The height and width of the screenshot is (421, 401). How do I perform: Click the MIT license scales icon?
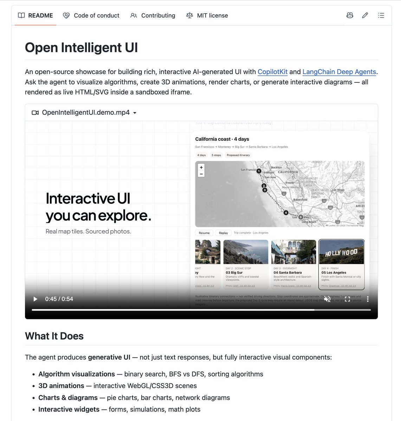point(189,15)
